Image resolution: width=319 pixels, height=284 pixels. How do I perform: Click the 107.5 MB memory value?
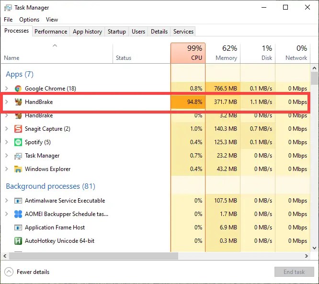[226, 200]
